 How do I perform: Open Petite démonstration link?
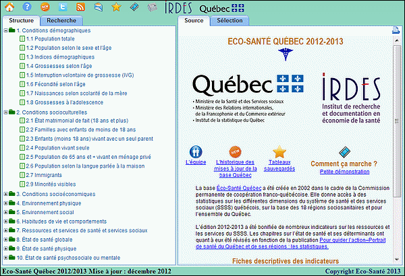(x=344, y=172)
